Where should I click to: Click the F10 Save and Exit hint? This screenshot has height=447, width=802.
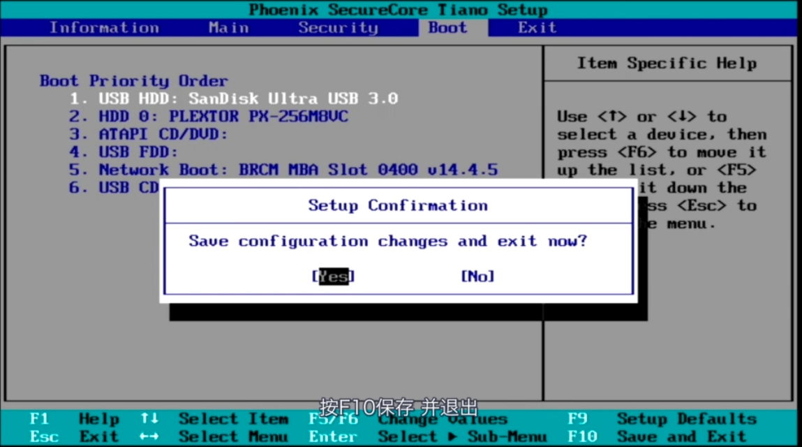657,437
